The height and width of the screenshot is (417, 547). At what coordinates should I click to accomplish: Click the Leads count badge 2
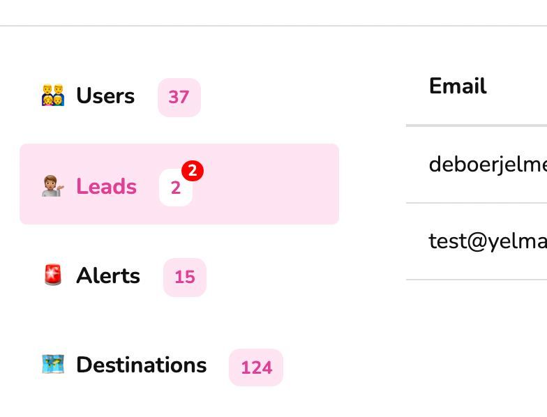(x=174, y=189)
